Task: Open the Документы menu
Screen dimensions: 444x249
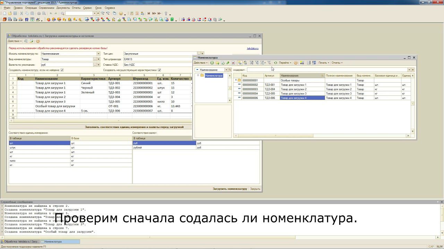Action: [63, 8]
